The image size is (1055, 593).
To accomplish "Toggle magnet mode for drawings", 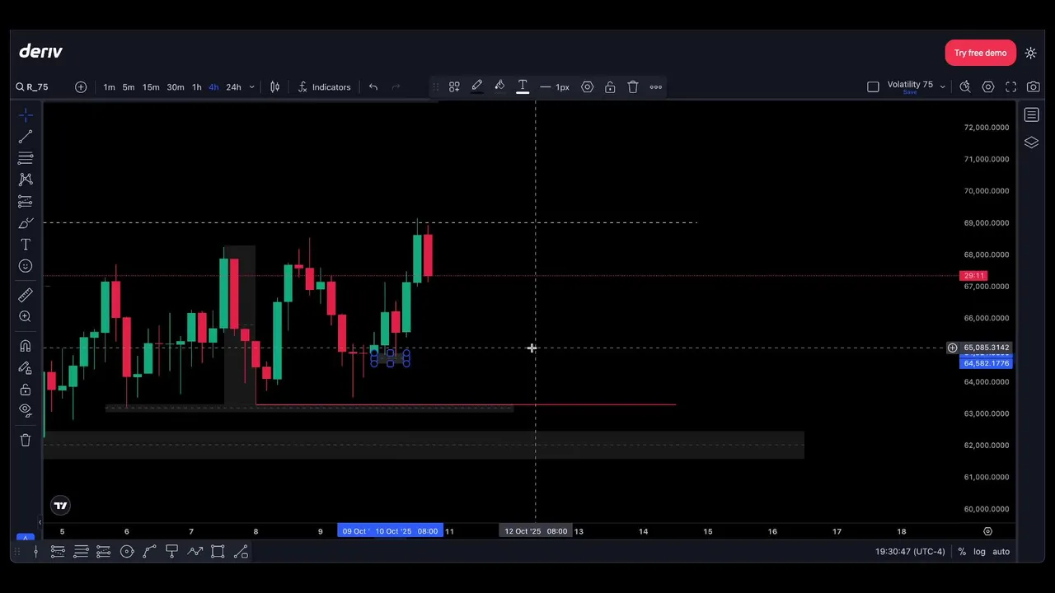I will 26,346.
